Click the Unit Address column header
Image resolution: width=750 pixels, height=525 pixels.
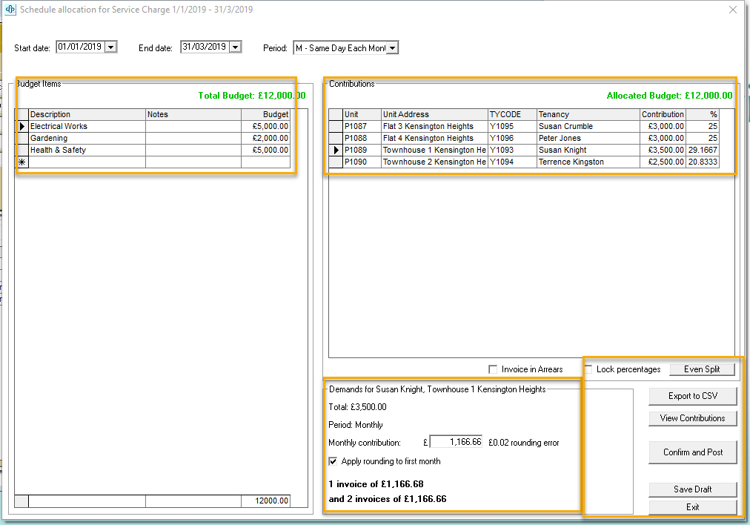pyautogui.click(x=434, y=114)
